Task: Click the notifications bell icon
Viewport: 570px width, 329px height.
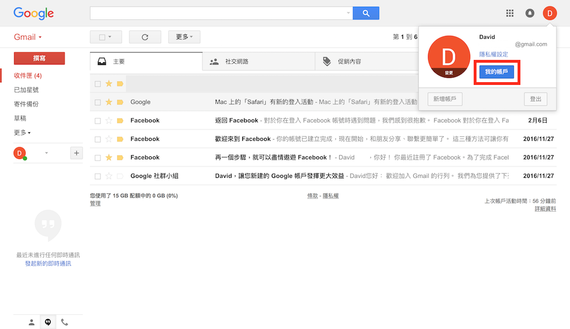Action: pos(530,13)
